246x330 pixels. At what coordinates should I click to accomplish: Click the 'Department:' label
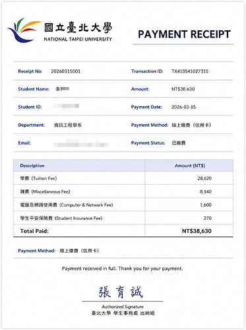coord(31,125)
